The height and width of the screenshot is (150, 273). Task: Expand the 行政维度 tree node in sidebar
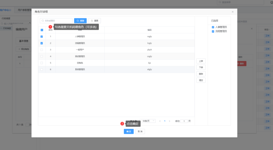[x=1, y=28]
